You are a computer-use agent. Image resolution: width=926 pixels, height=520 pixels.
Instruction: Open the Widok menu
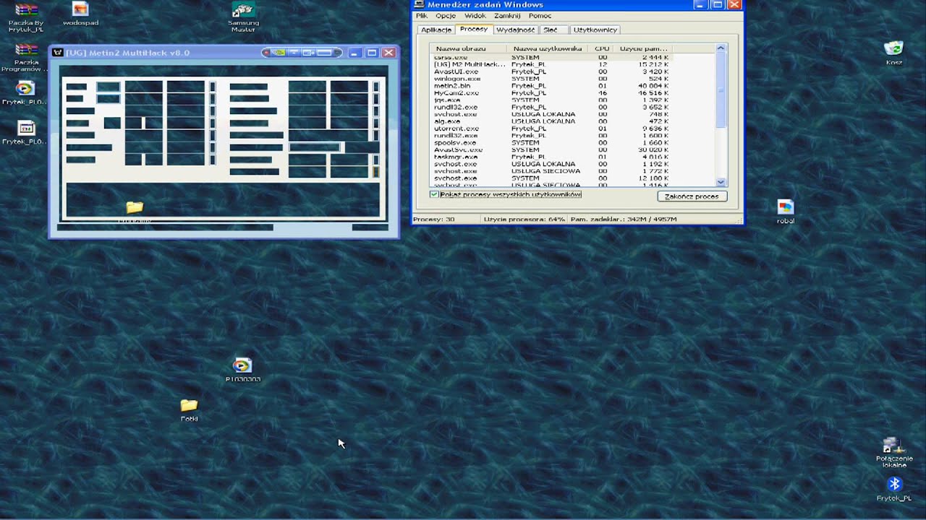click(x=475, y=16)
